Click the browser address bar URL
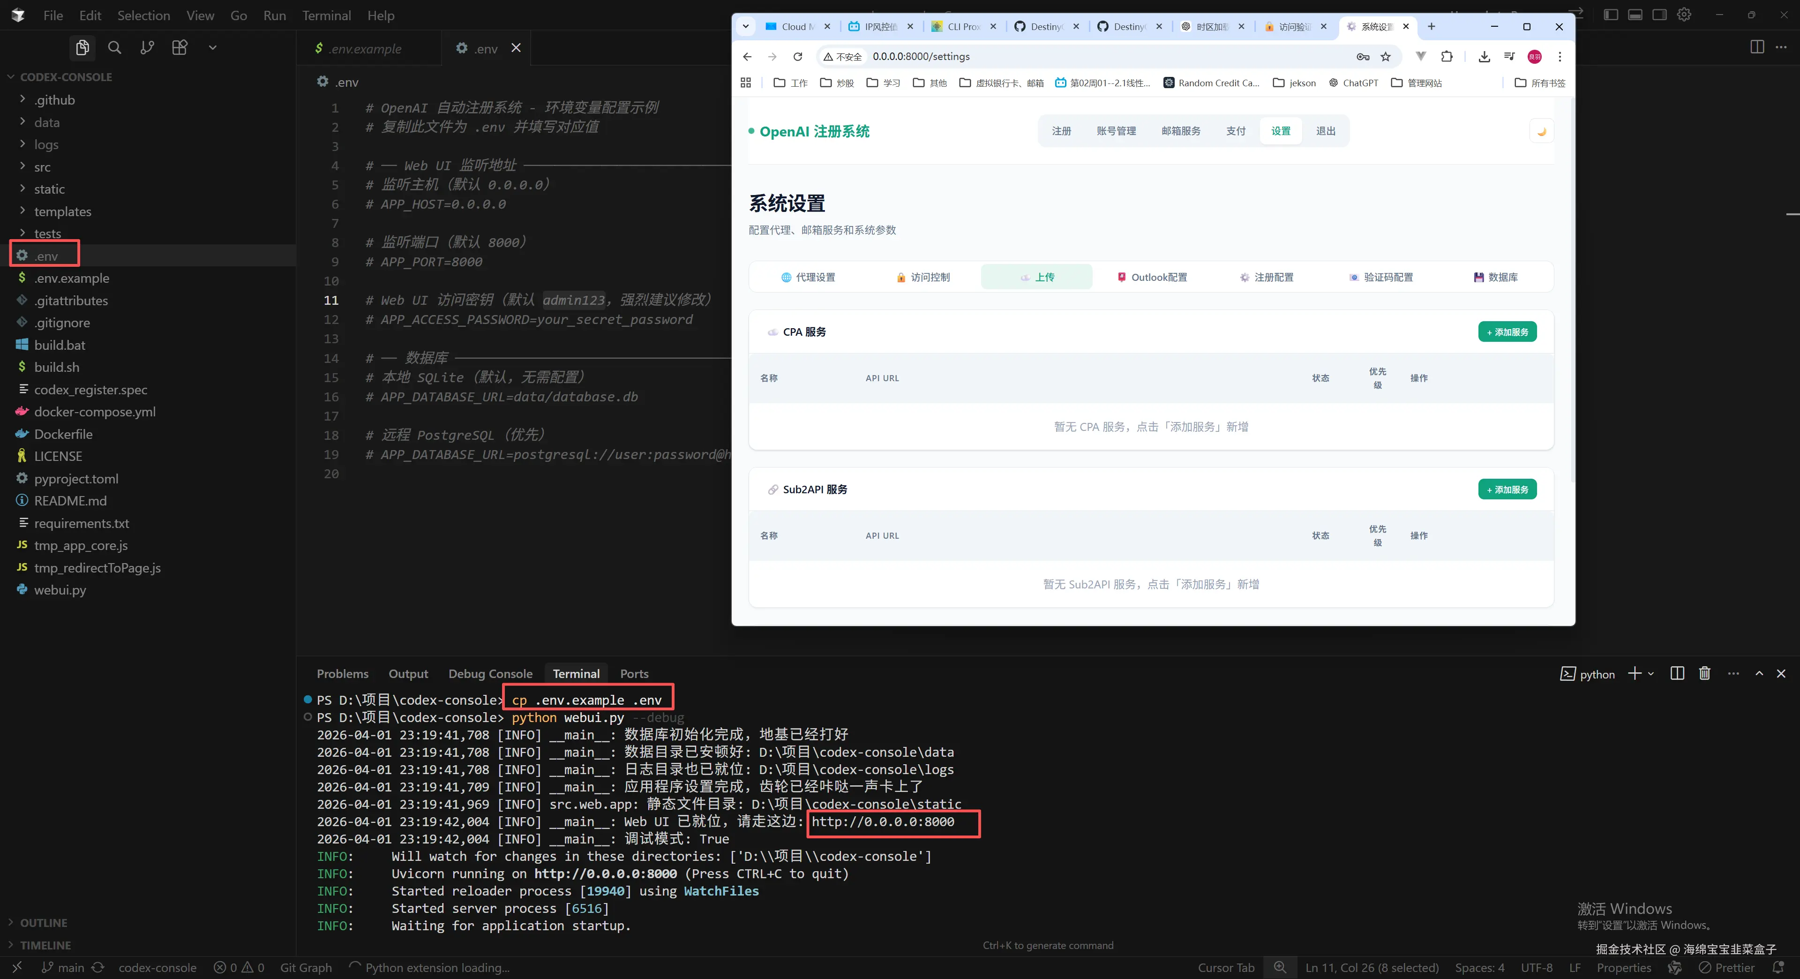This screenshot has width=1800, height=979. pos(921,57)
